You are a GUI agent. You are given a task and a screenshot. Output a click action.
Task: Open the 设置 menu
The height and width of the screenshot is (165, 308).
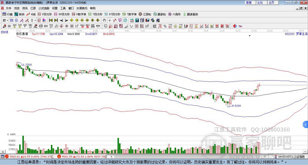pos(55,8)
